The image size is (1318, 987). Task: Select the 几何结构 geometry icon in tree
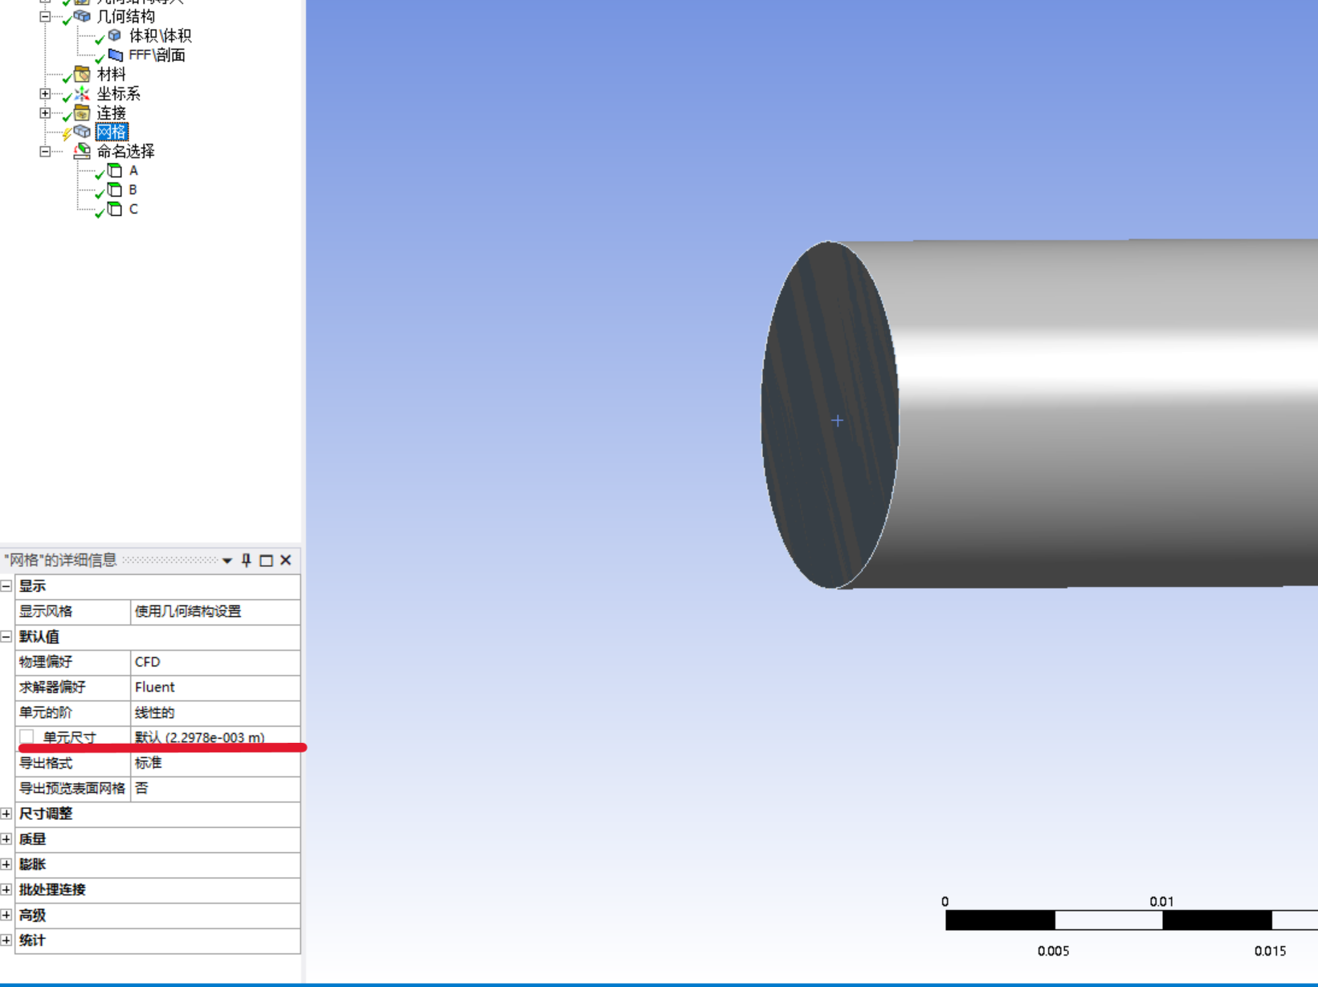point(82,16)
